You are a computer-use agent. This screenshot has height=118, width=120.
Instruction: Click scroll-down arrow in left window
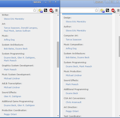[x=58, y=116]
